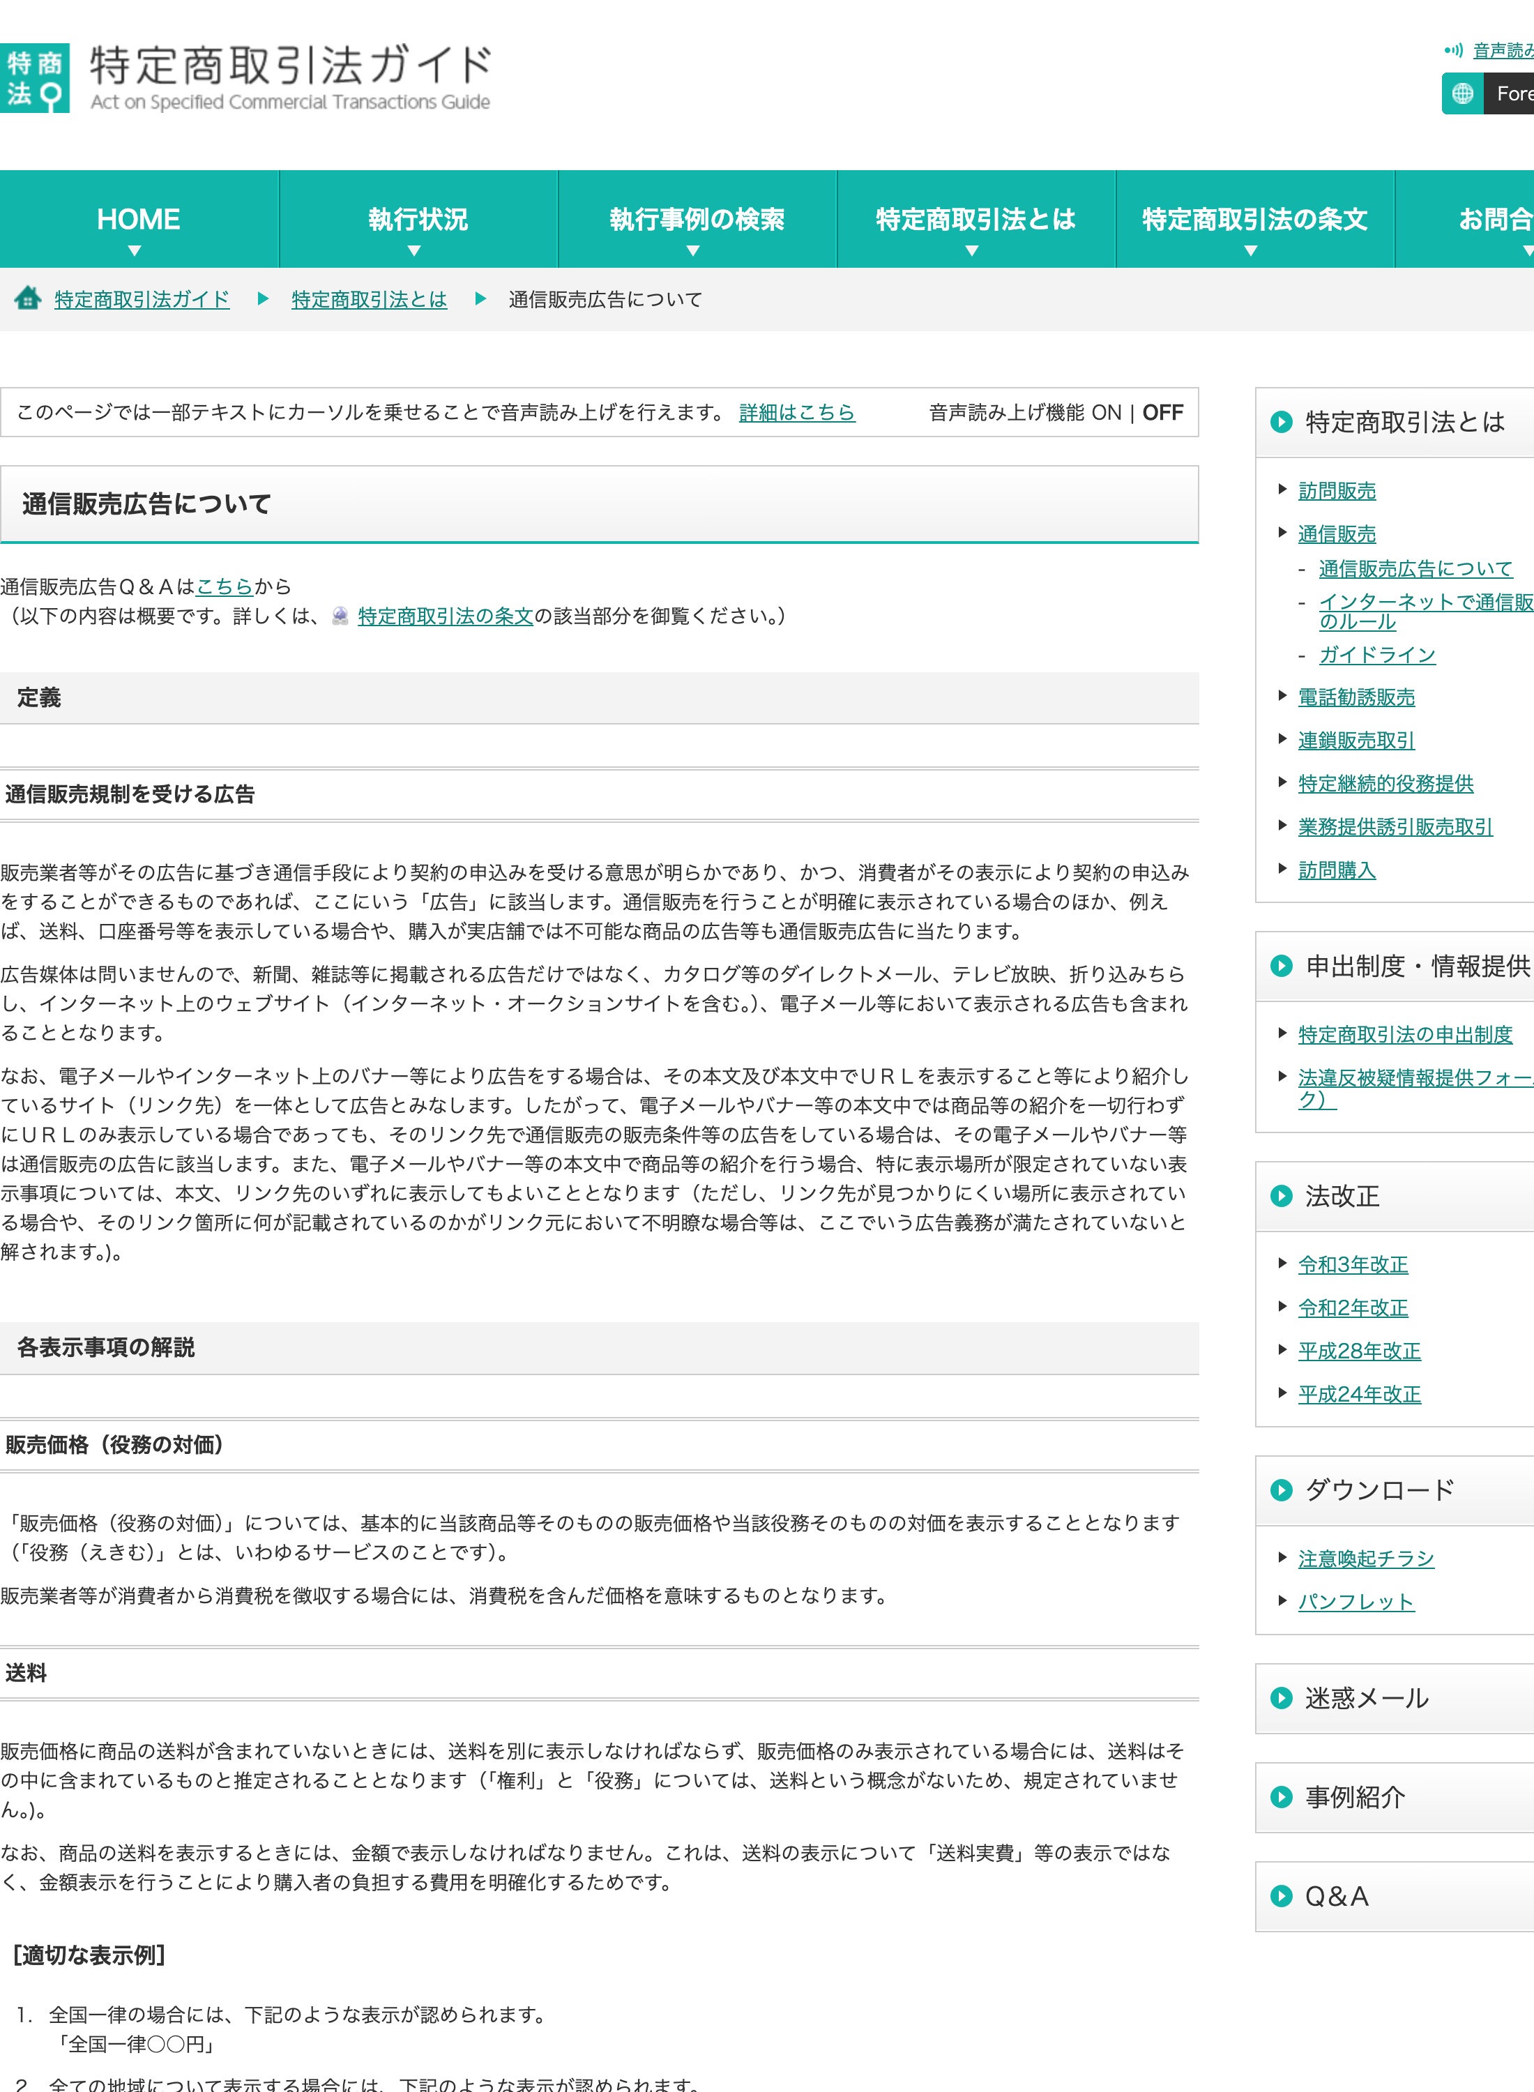Open 電話勧誘販売 in the sidebar
The width and height of the screenshot is (1534, 2092).
[x=1357, y=697]
